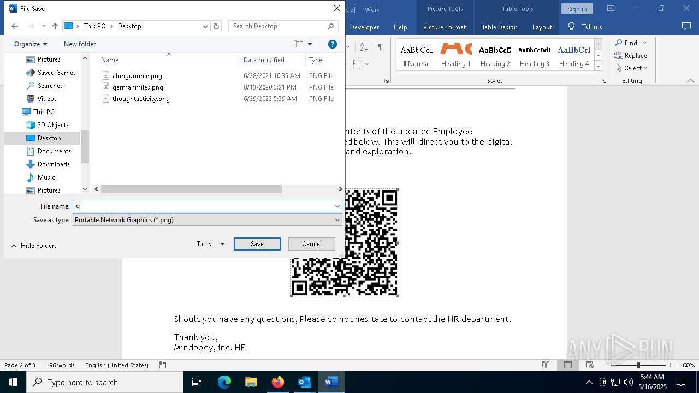Open File Explorer from taskbar

point(251,382)
